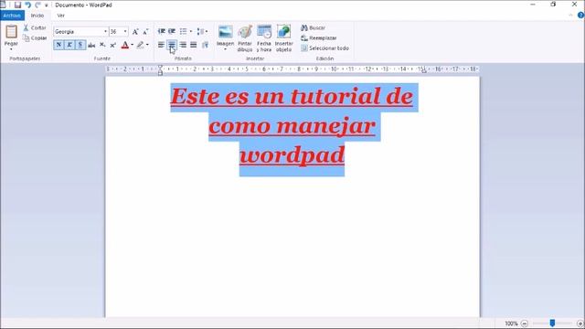Increase font size with the grow font icon
The image size is (585, 329).
(x=135, y=32)
